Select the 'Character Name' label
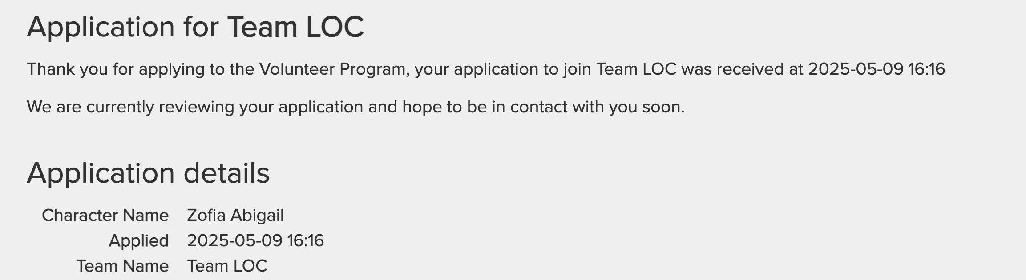This screenshot has width=1026, height=280. pos(105,216)
